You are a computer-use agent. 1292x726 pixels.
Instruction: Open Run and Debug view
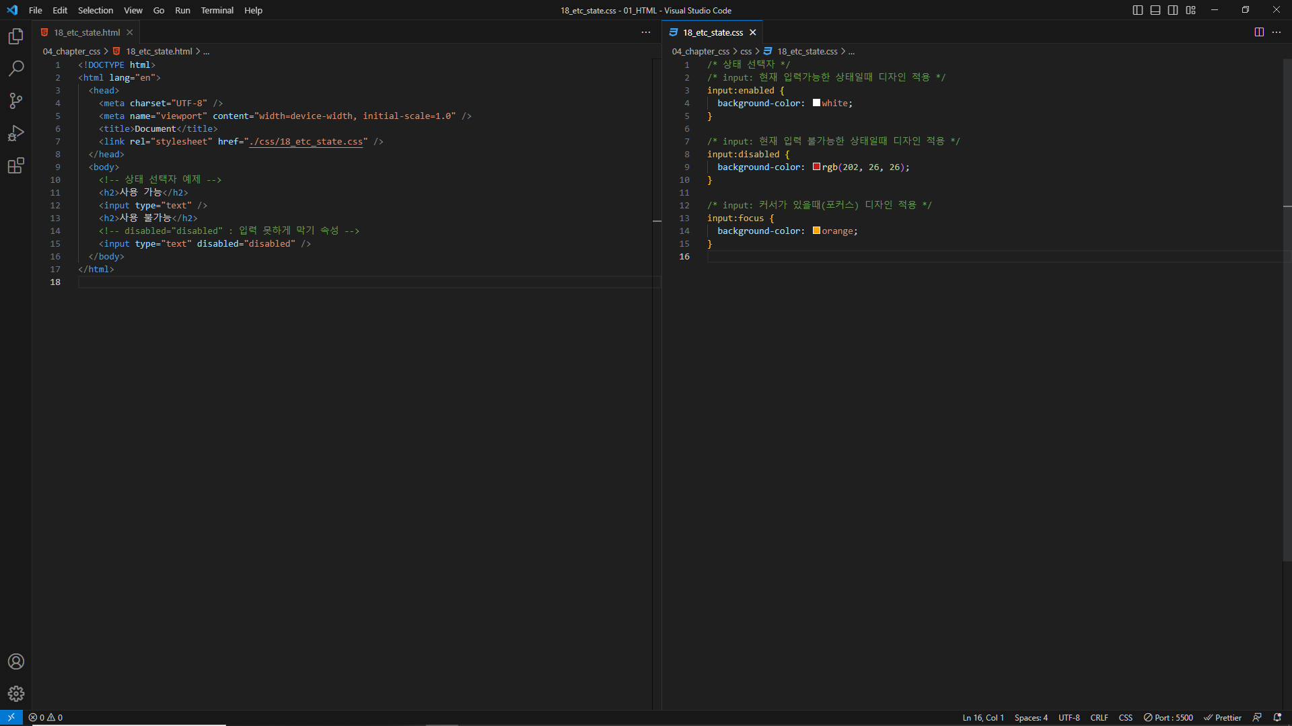click(16, 133)
